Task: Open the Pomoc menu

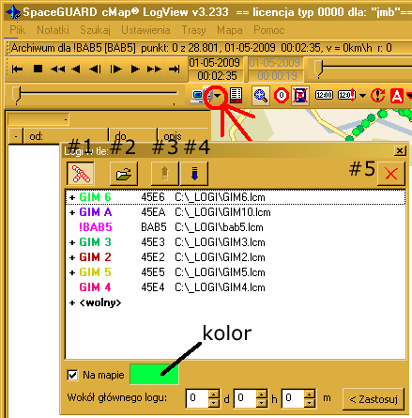Action: pos(269,30)
